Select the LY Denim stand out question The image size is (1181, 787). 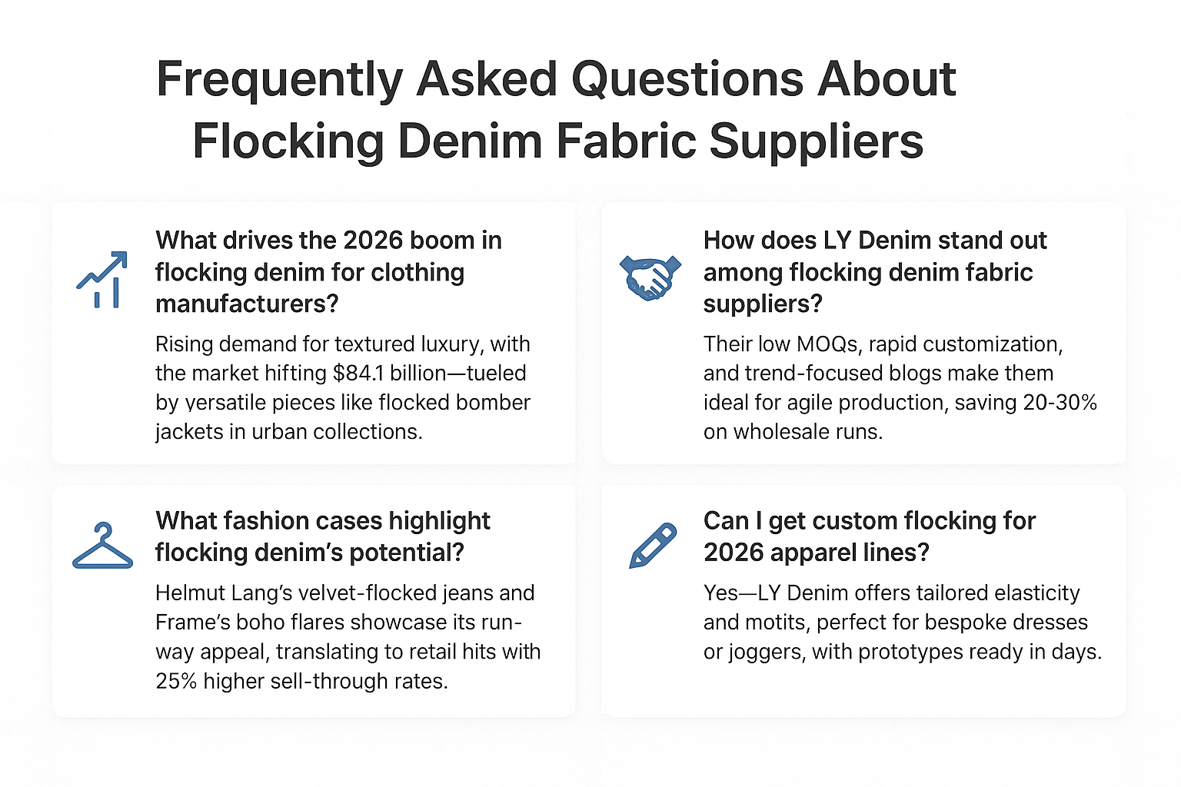(874, 272)
